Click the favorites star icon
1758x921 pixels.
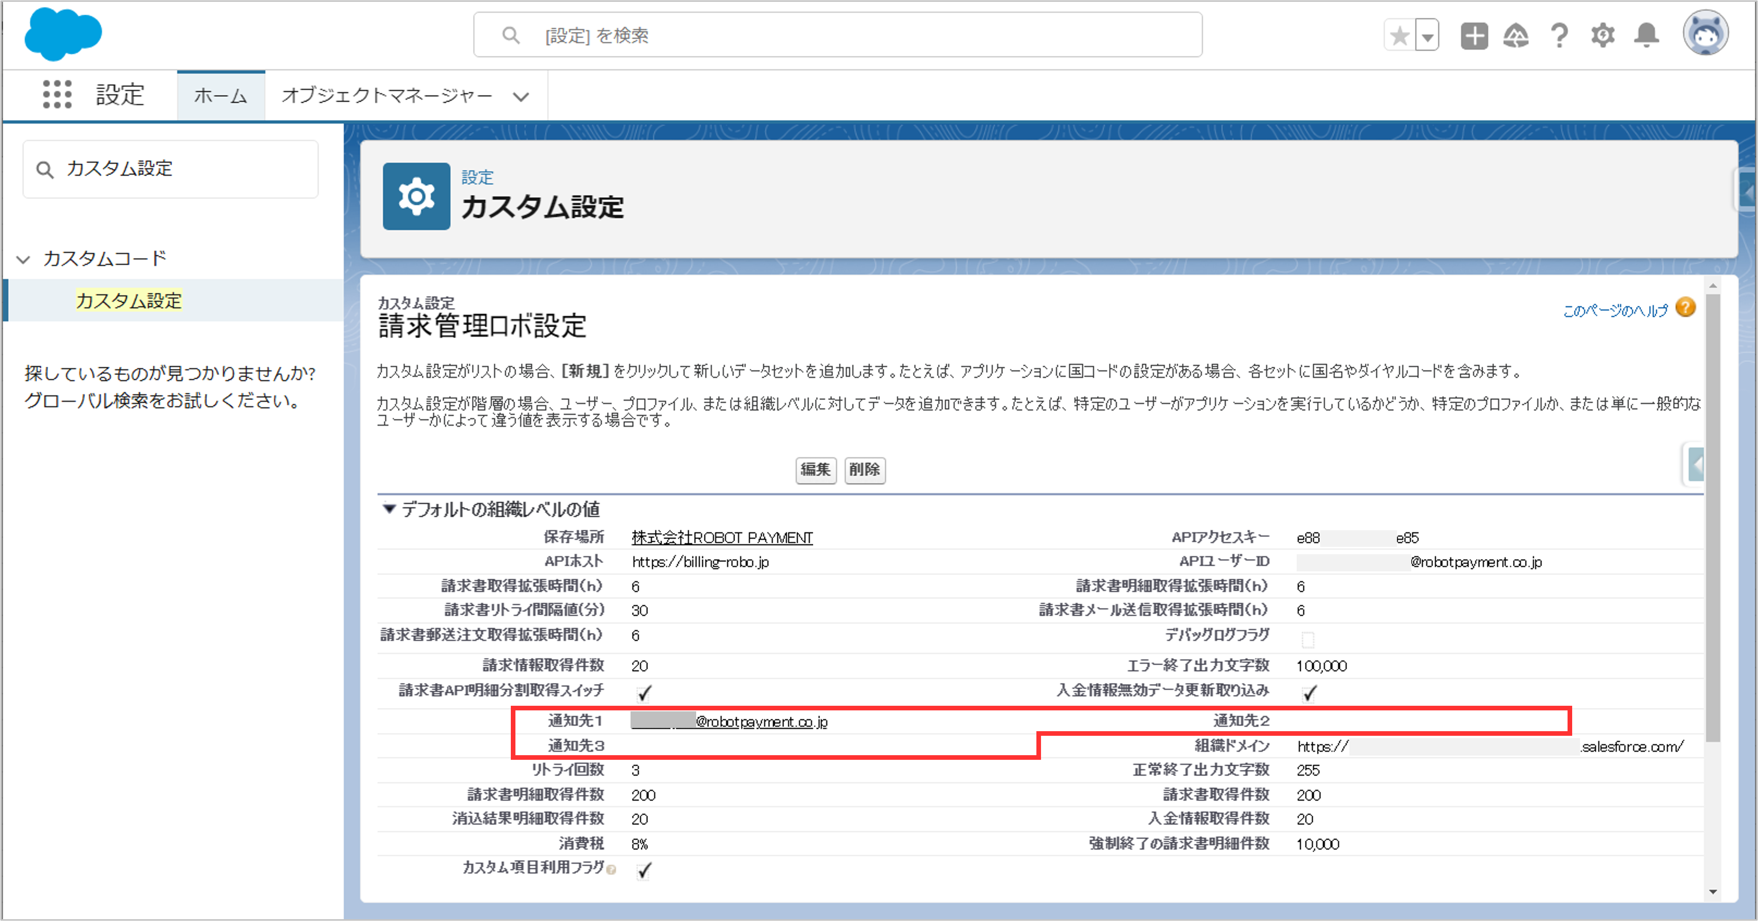pos(1399,36)
